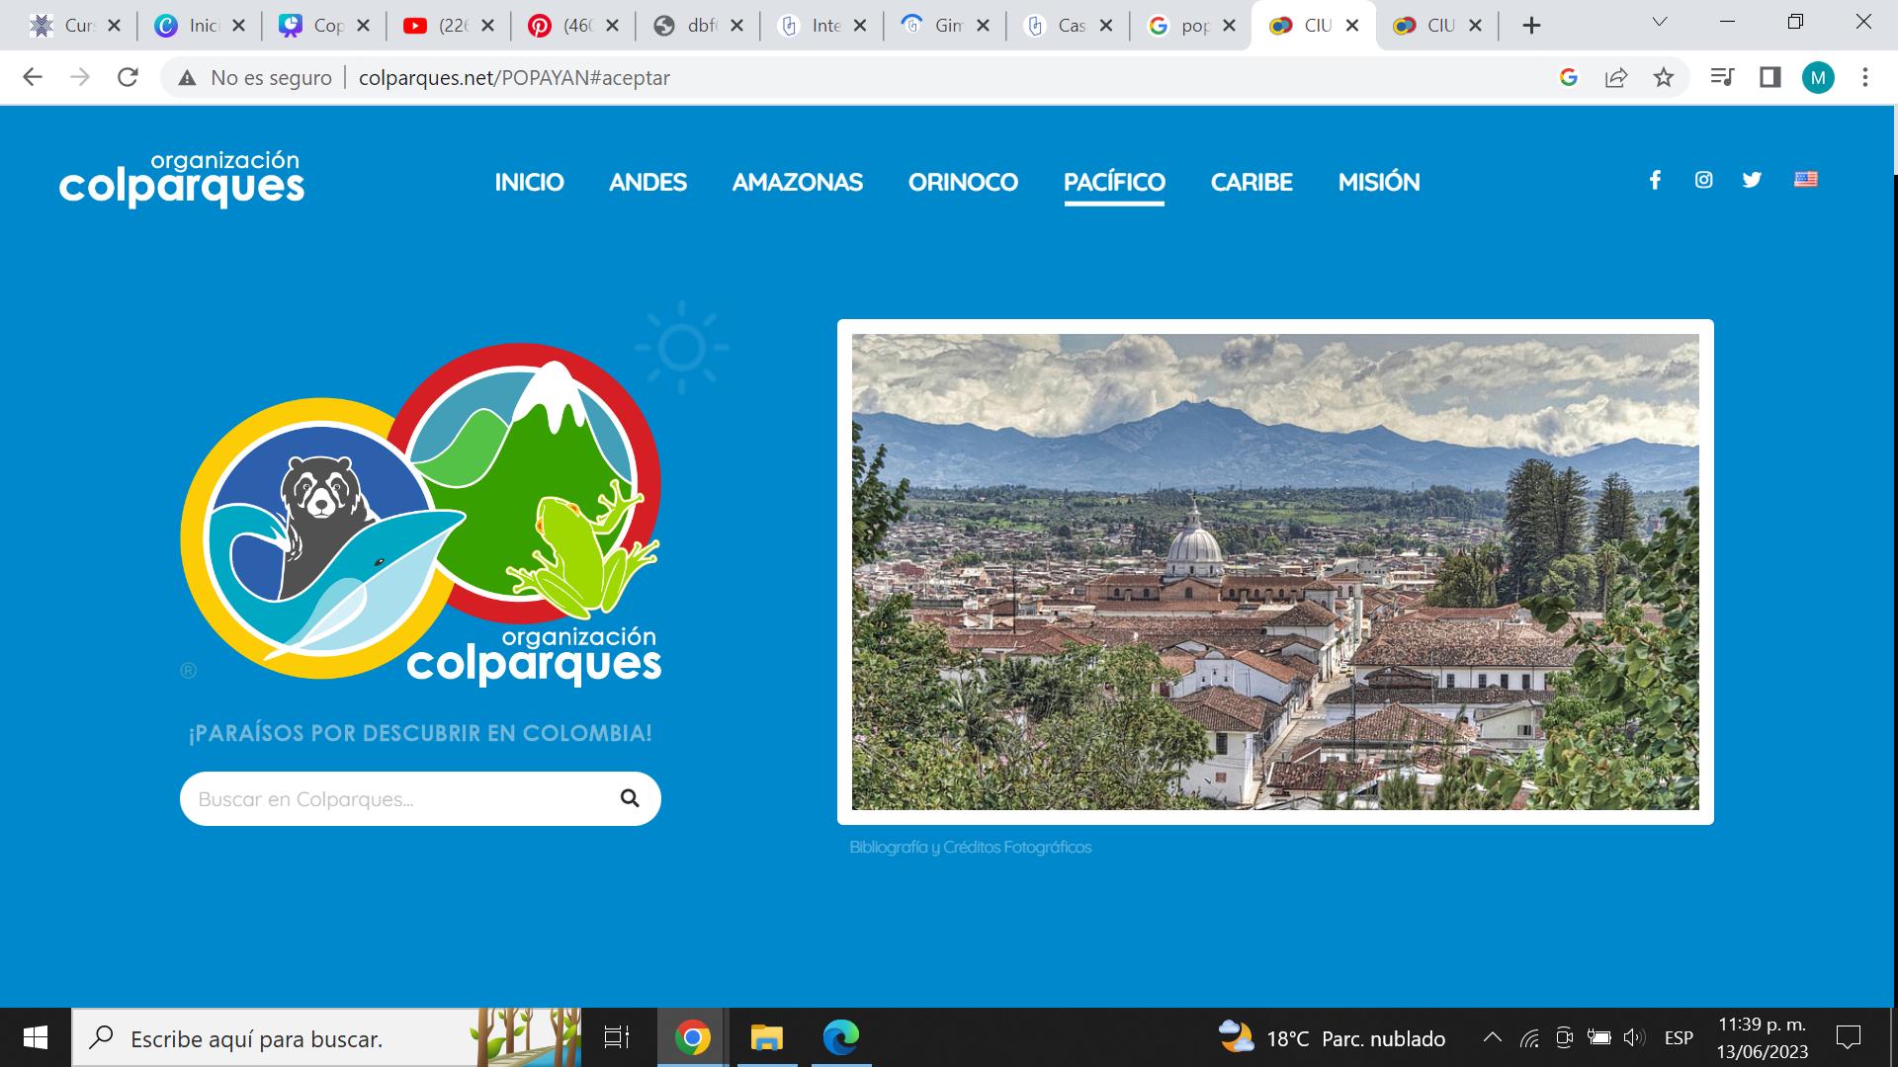Image resolution: width=1898 pixels, height=1067 pixels.
Task: Open Colparques Instagram icon
Action: 1703,180
